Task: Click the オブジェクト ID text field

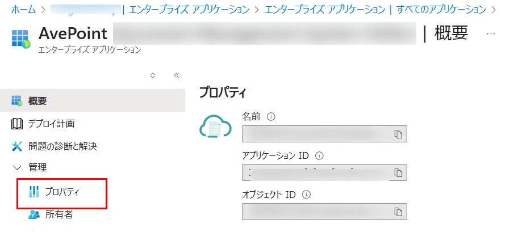Action: pos(324,212)
